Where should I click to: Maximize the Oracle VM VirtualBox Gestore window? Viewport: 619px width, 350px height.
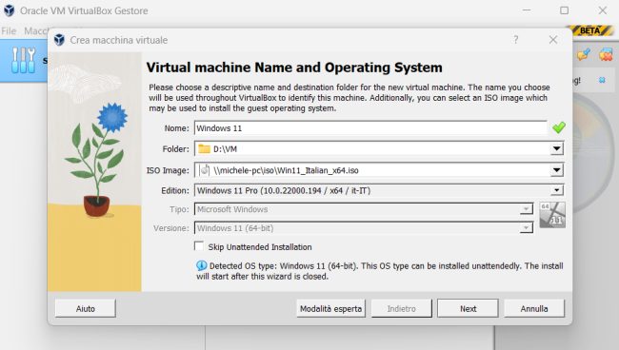pyautogui.click(x=565, y=10)
